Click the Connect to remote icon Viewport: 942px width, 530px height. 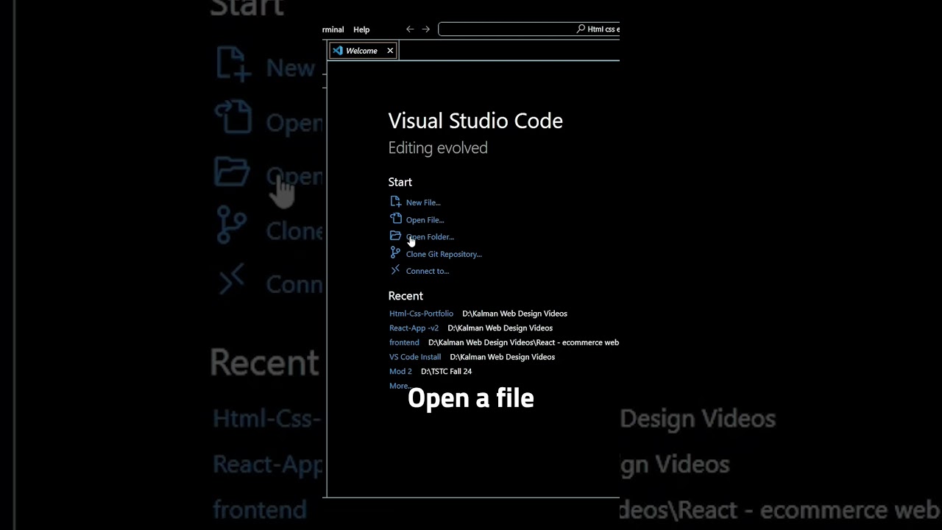pyautogui.click(x=395, y=270)
